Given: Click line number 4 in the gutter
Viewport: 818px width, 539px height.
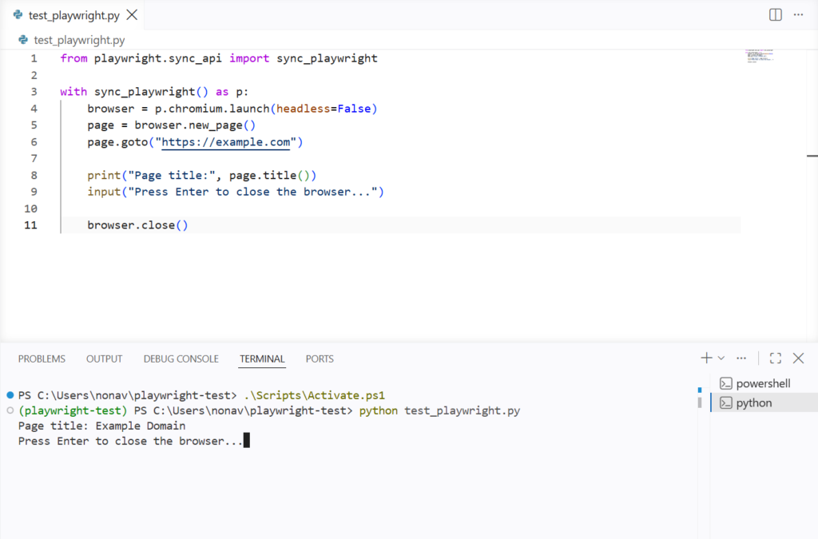Looking at the screenshot, I should pos(34,109).
